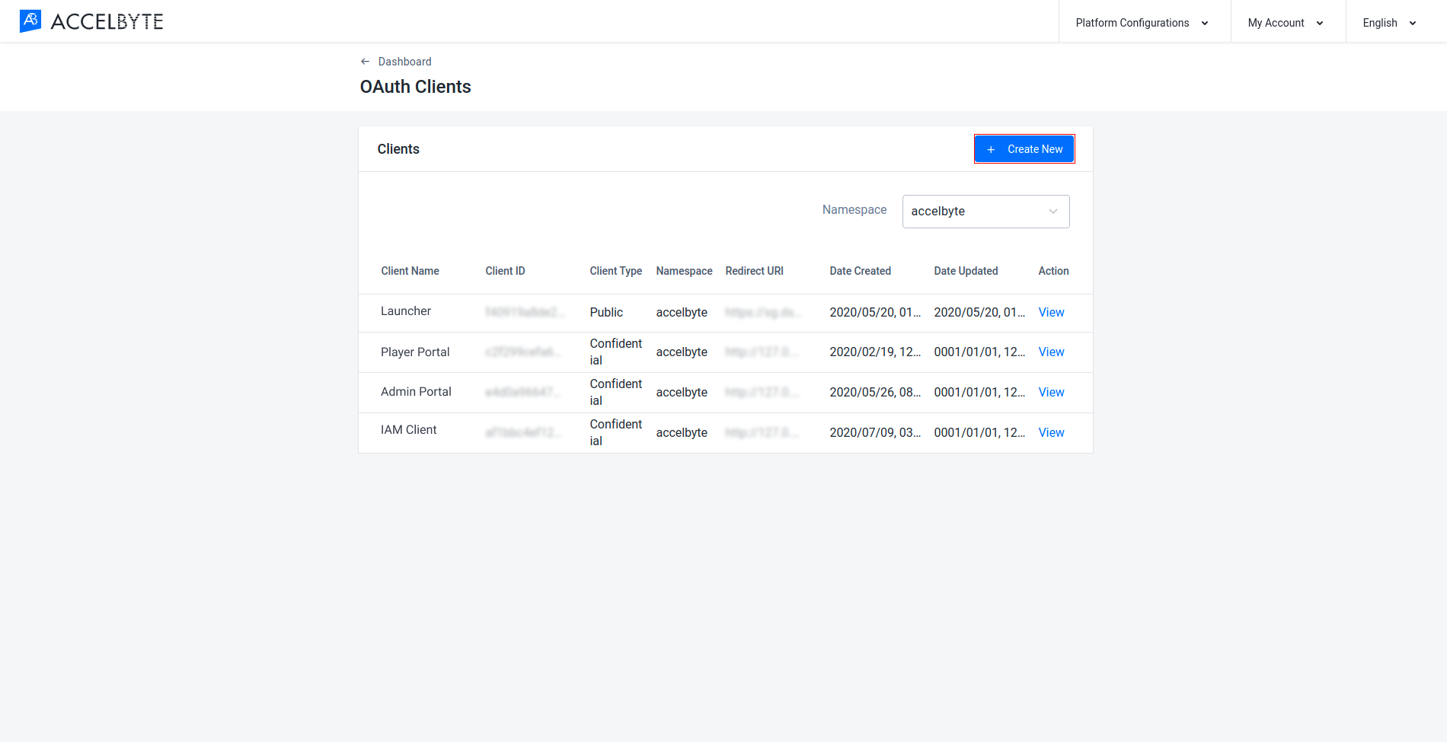Click the chevron arrow next to English
This screenshot has height=742, width=1447.
1413,24
